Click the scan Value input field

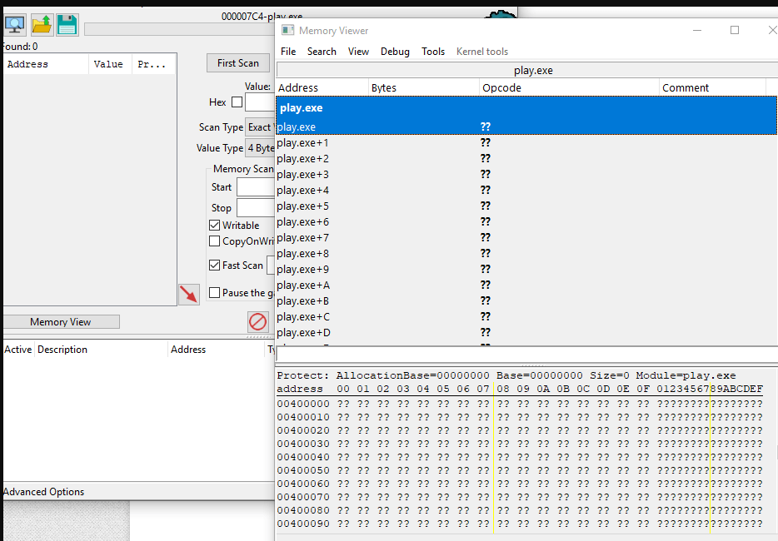point(260,102)
